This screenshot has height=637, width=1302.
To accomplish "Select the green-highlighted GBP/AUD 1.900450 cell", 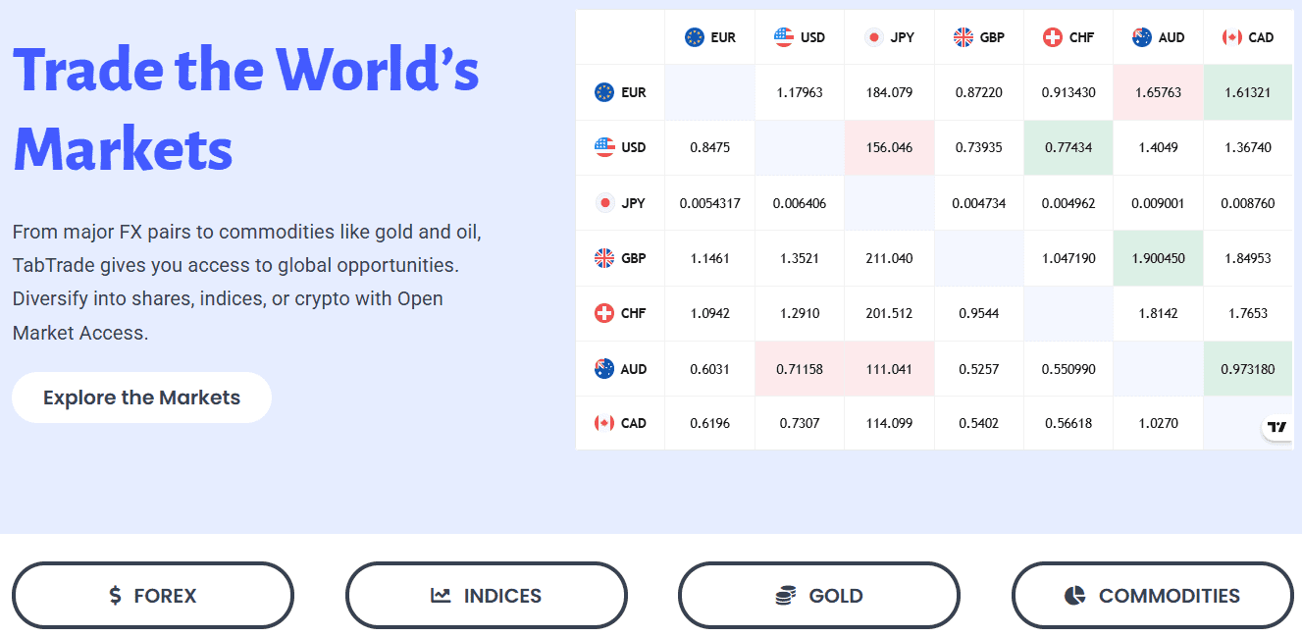I will point(1158,258).
